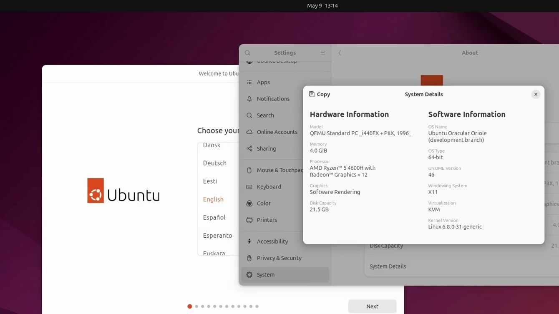Select Español in the language list

[214, 218]
